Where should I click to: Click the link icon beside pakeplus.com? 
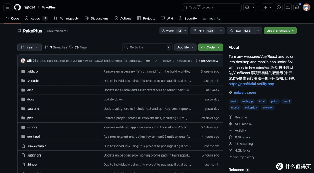click(x=231, y=93)
